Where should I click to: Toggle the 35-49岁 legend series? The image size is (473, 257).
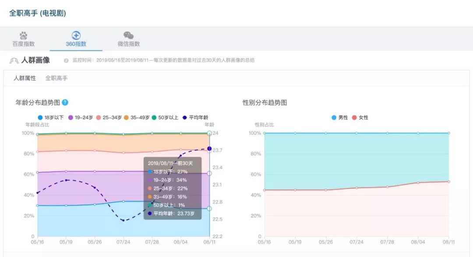(137, 118)
